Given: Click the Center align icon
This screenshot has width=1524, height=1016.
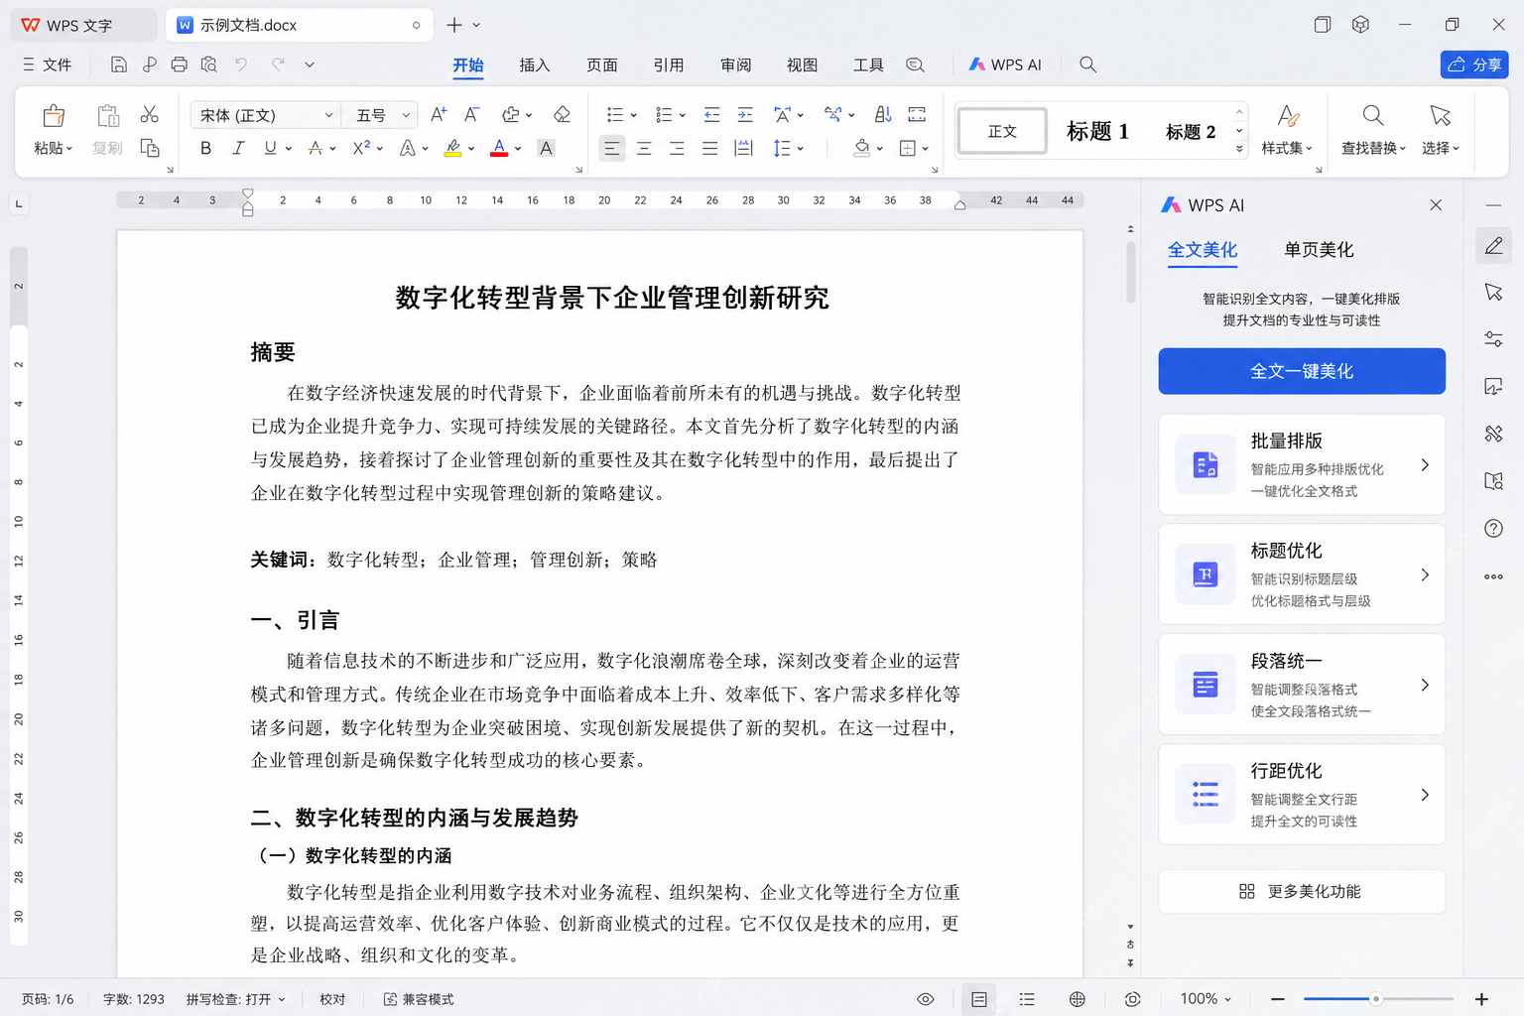Looking at the screenshot, I should coord(644,148).
